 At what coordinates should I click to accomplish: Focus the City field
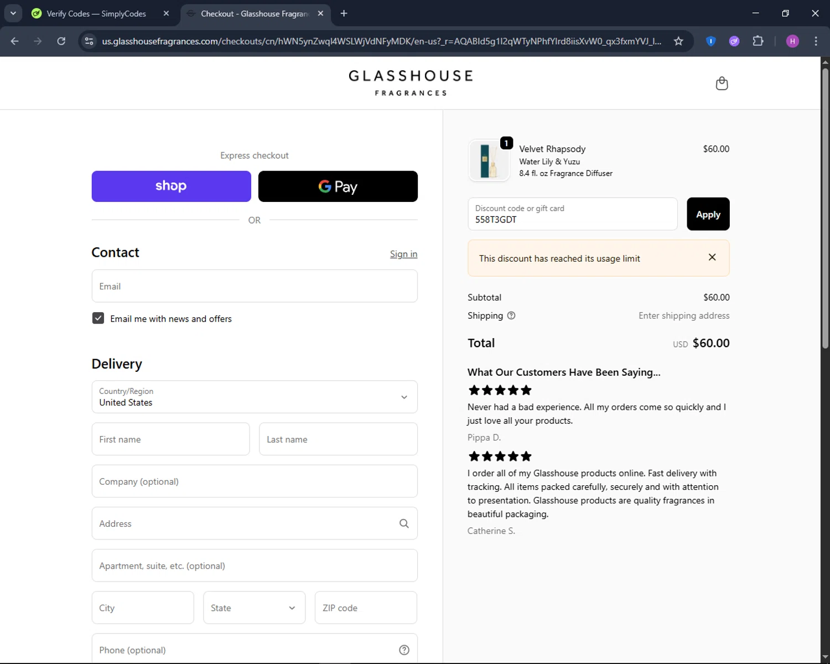click(x=143, y=608)
